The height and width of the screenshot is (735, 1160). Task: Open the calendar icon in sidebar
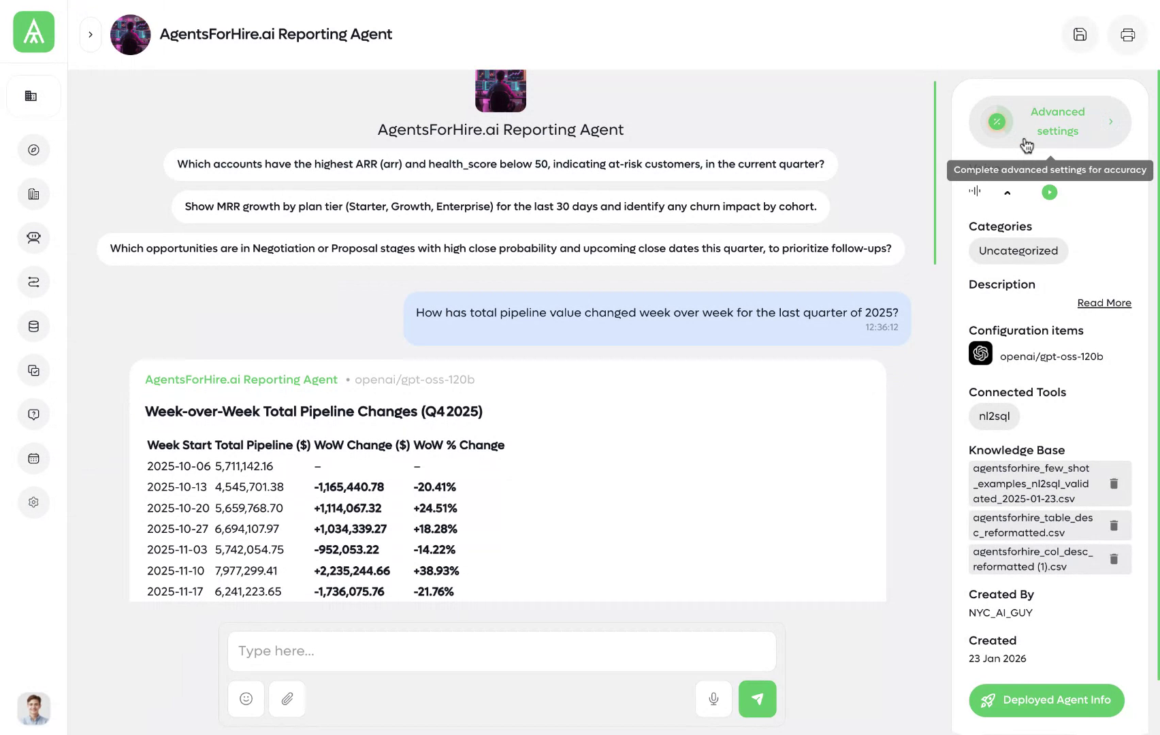click(33, 459)
